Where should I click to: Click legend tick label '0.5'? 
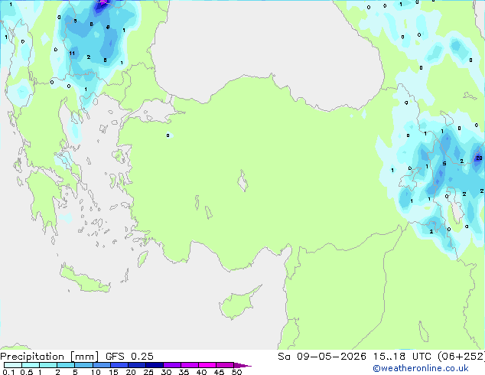pyautogui.click(x=26, y=372)
